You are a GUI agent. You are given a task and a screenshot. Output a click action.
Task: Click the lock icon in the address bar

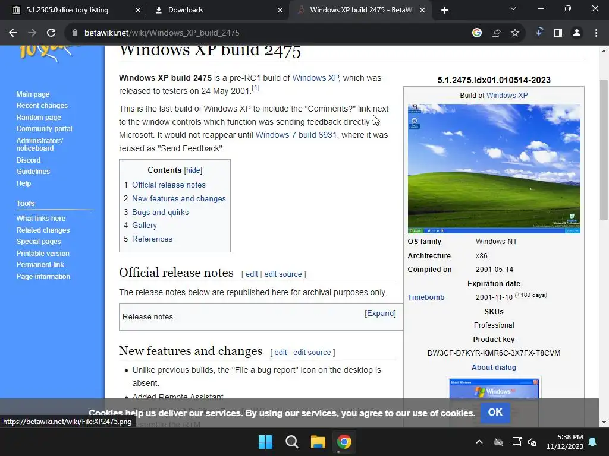[x=75, y=33]
